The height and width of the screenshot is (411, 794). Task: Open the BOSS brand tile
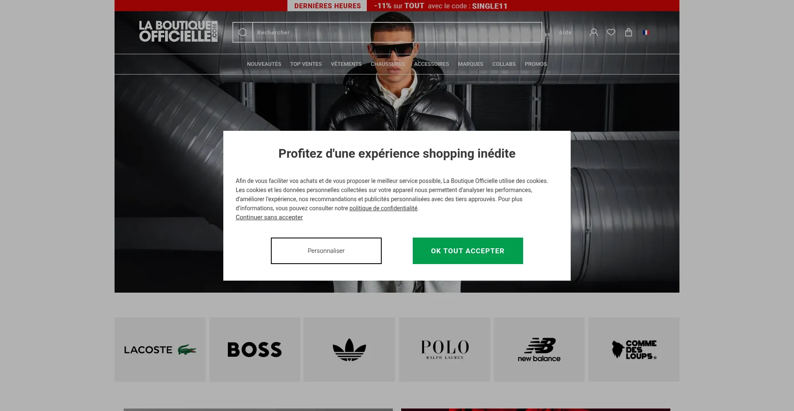point(255,349)
